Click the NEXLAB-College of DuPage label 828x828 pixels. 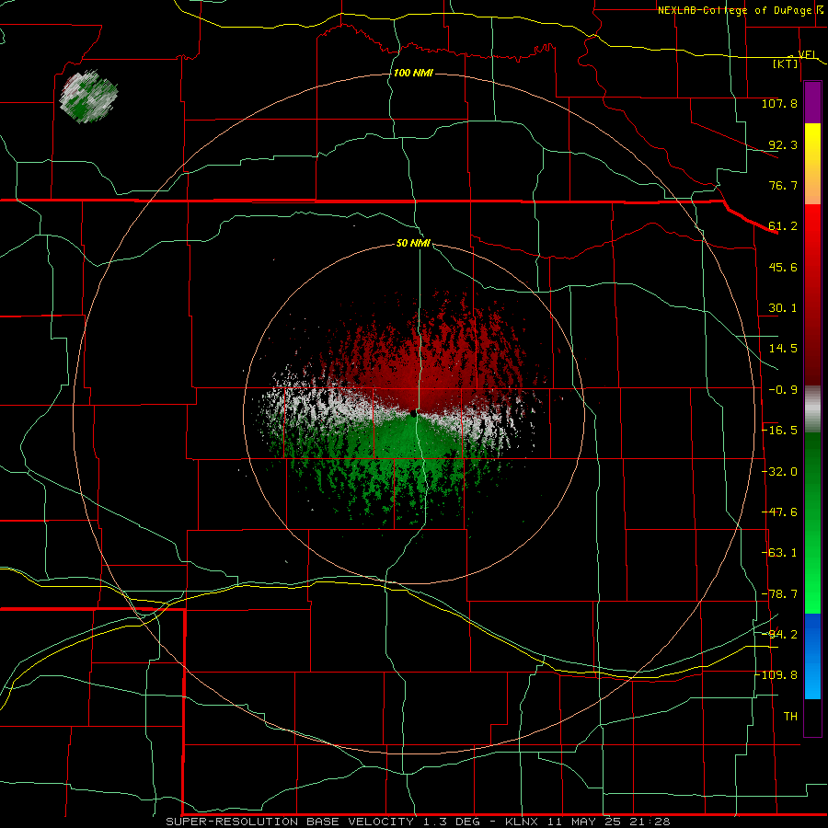(734, 10)
